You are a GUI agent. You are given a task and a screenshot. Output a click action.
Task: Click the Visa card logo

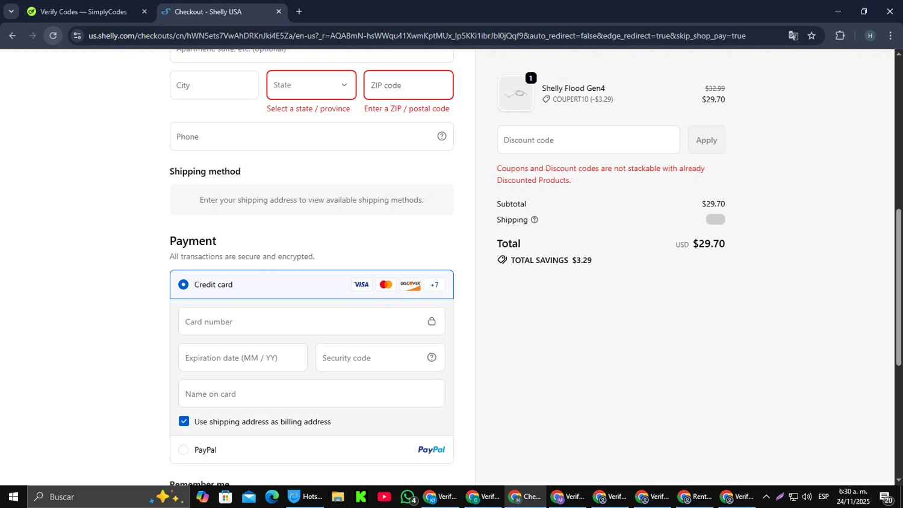362,285
